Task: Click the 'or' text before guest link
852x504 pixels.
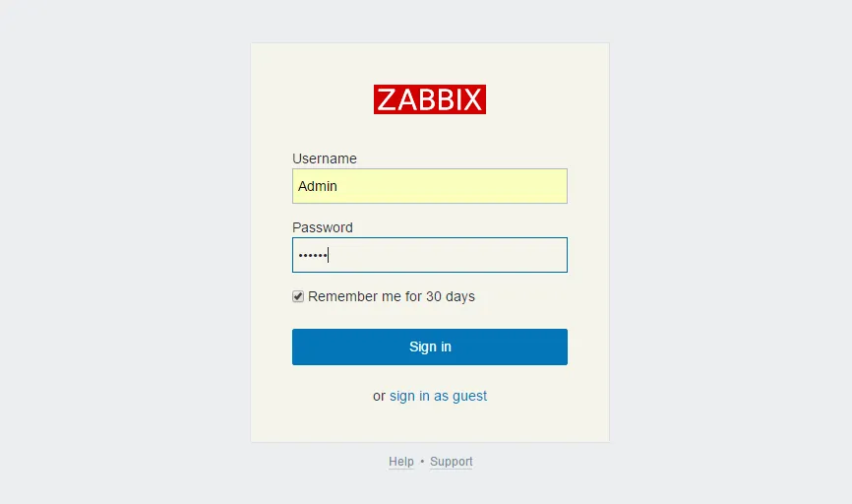Action: point(379,396)
